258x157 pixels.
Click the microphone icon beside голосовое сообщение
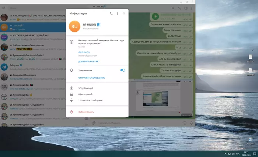[72, 100]
